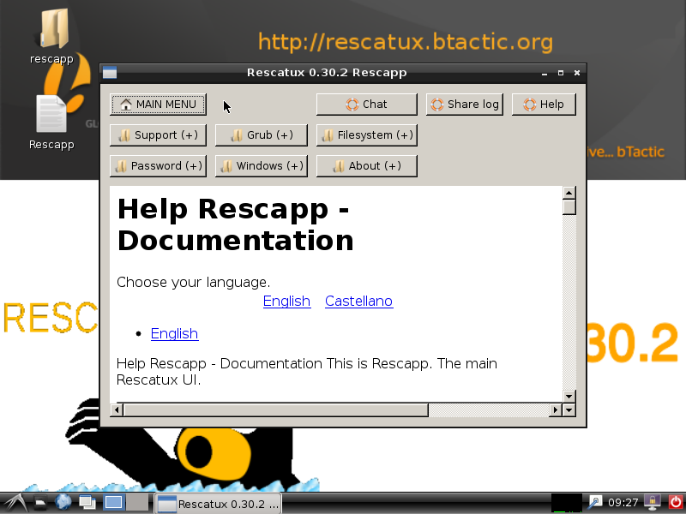Click the house icon on MAIN MENU
Screen dimensions: 686x514
point(126,104)
